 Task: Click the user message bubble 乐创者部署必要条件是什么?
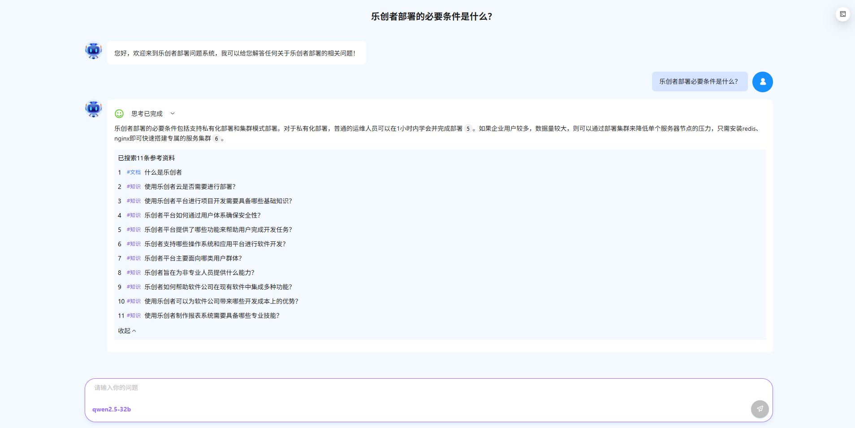[699, 81]
